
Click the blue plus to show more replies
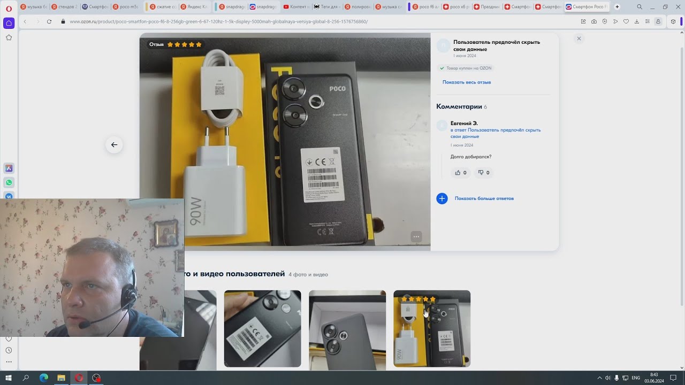click(442, 198)
